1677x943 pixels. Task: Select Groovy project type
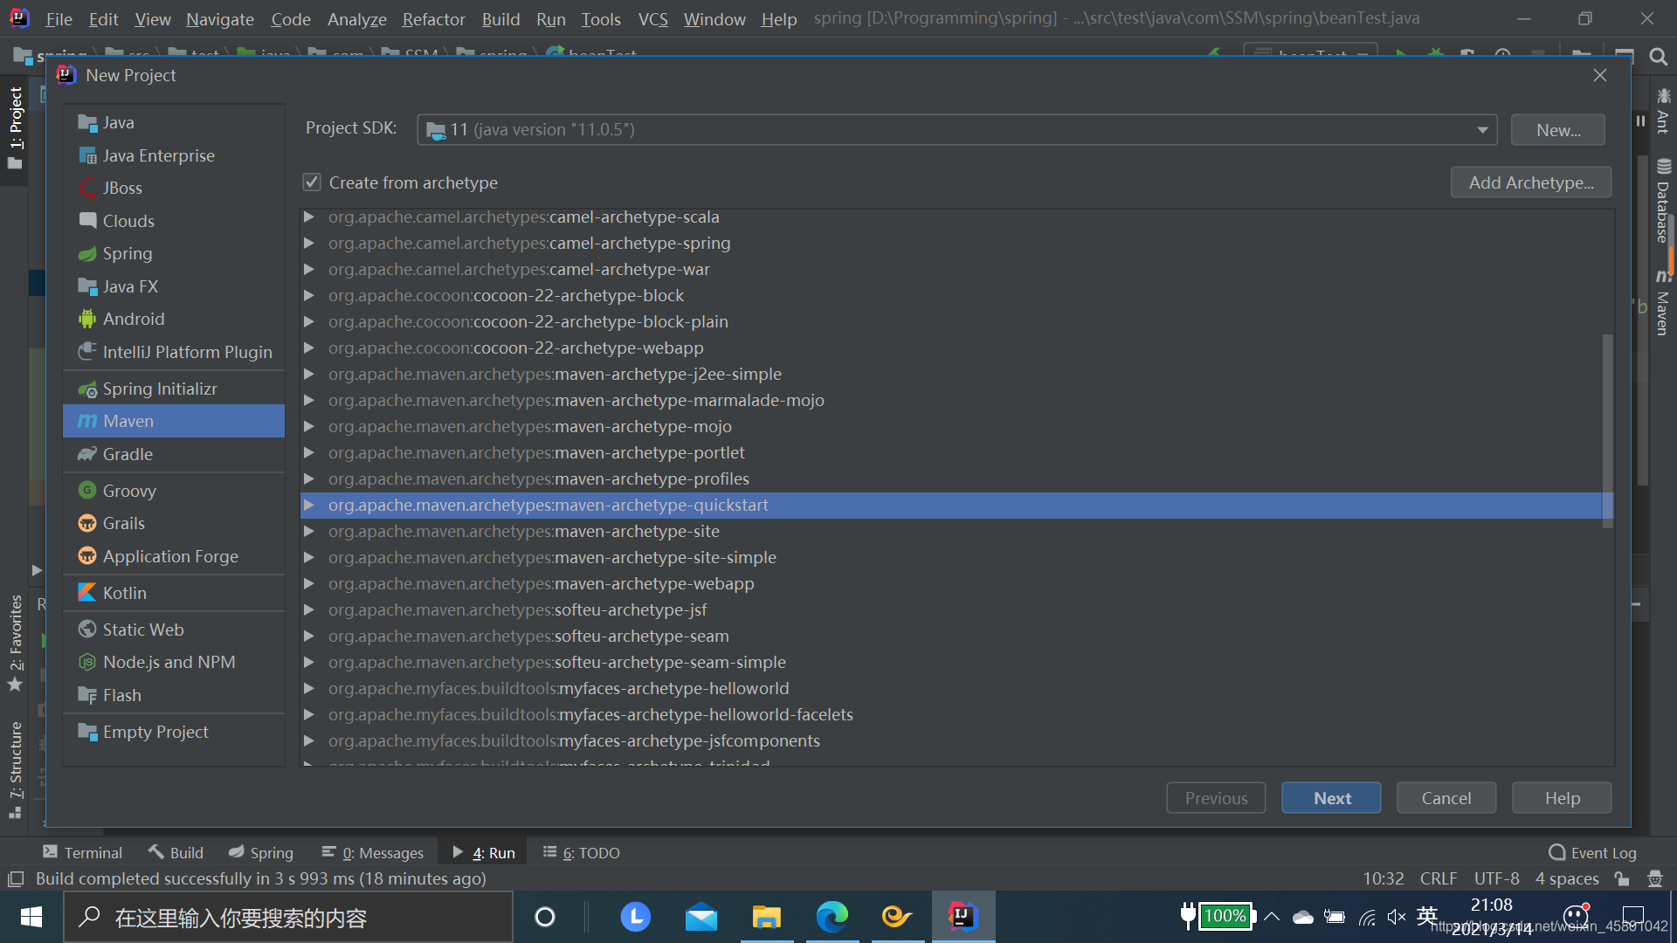click(x=174, y=491)
